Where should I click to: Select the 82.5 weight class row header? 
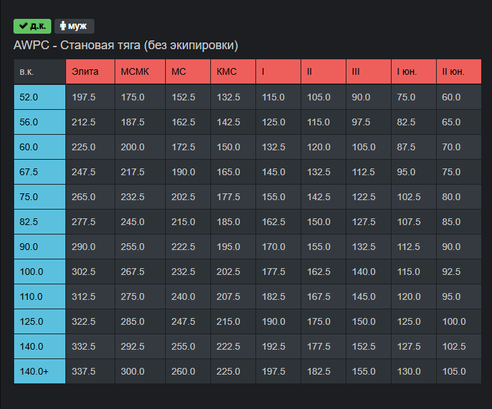tap(40, 222)
